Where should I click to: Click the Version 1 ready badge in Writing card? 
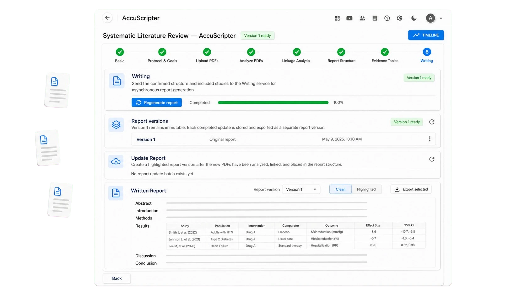point(419,78)
